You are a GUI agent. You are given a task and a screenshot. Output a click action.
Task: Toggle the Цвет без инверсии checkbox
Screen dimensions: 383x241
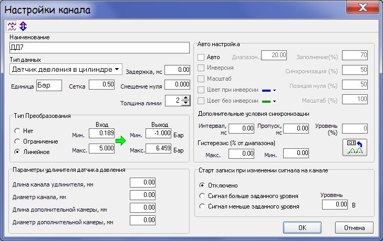[x=201, y=101]
